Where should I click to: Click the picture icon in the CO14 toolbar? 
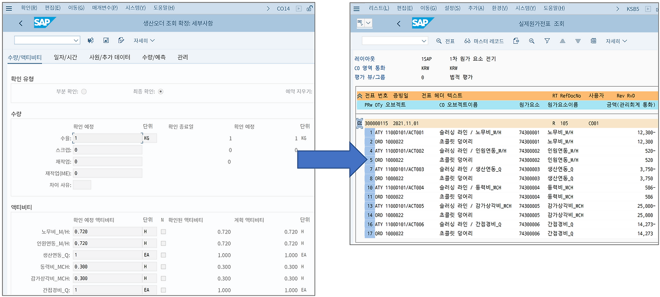point(106,40)
